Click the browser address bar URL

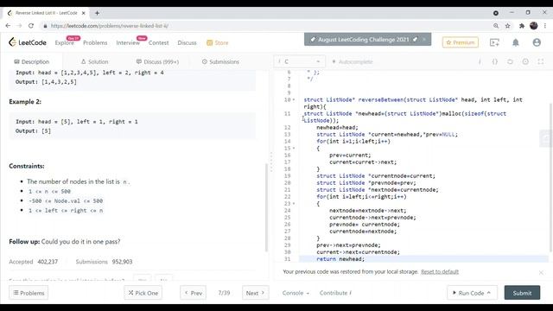pyautogui.click(x=110, y=26)
